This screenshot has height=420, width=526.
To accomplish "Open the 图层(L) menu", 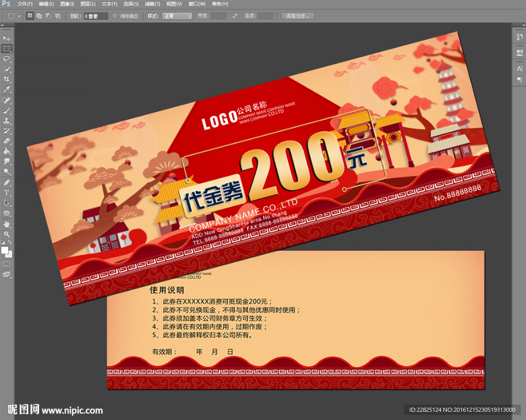I will pos(88,4).
